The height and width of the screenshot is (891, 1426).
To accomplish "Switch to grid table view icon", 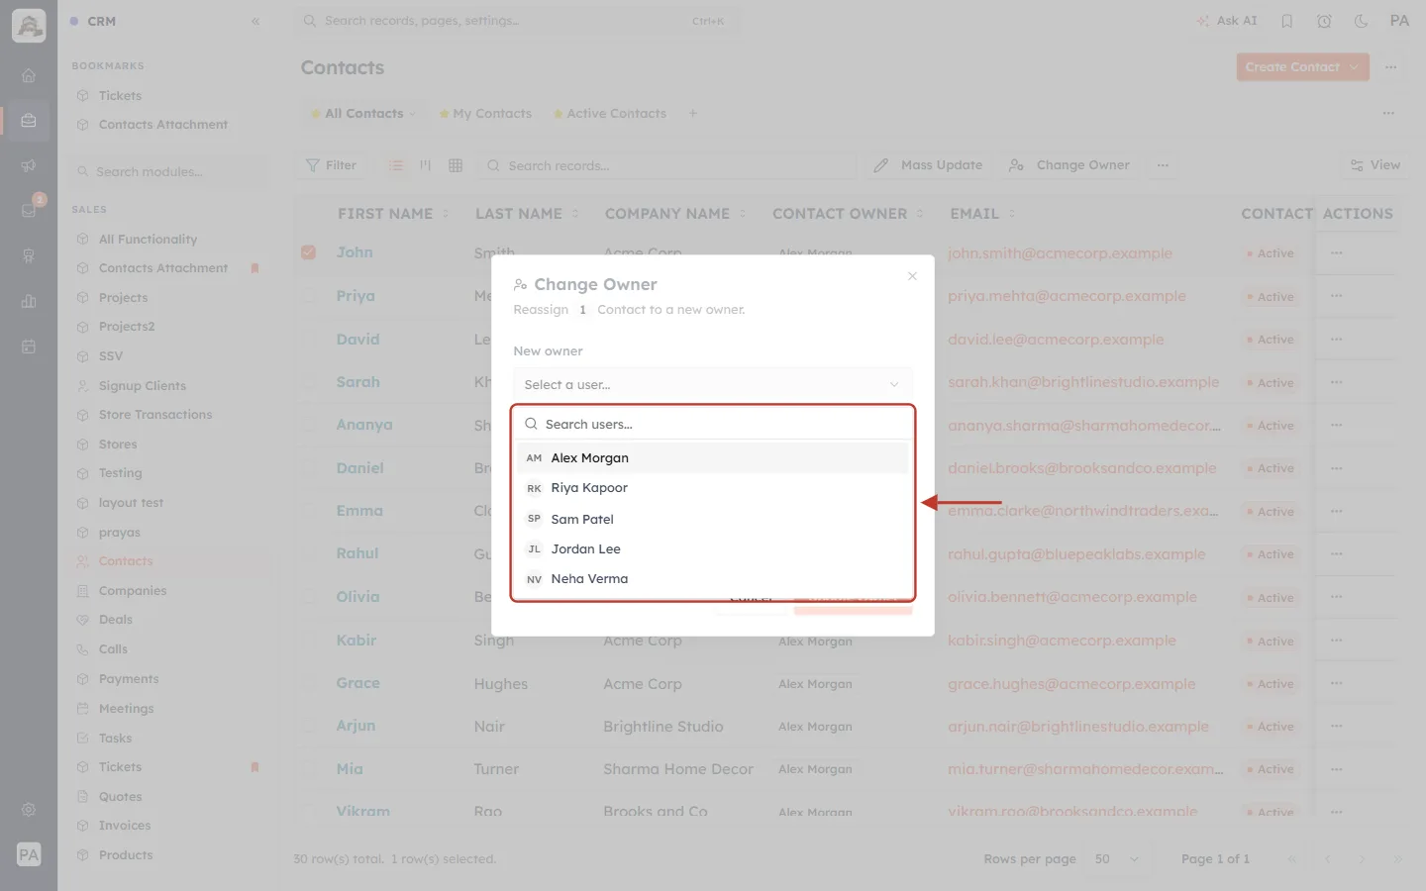I will 456,165.
